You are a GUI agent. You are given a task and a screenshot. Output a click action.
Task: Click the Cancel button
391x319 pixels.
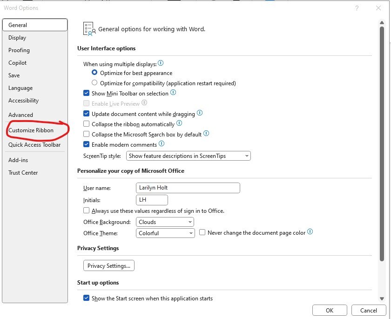(x=369, y=310)
